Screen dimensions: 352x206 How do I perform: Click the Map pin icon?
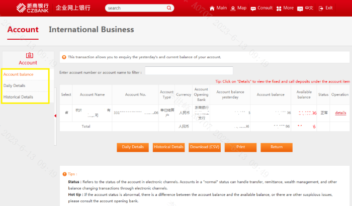(x=233, y=9)
